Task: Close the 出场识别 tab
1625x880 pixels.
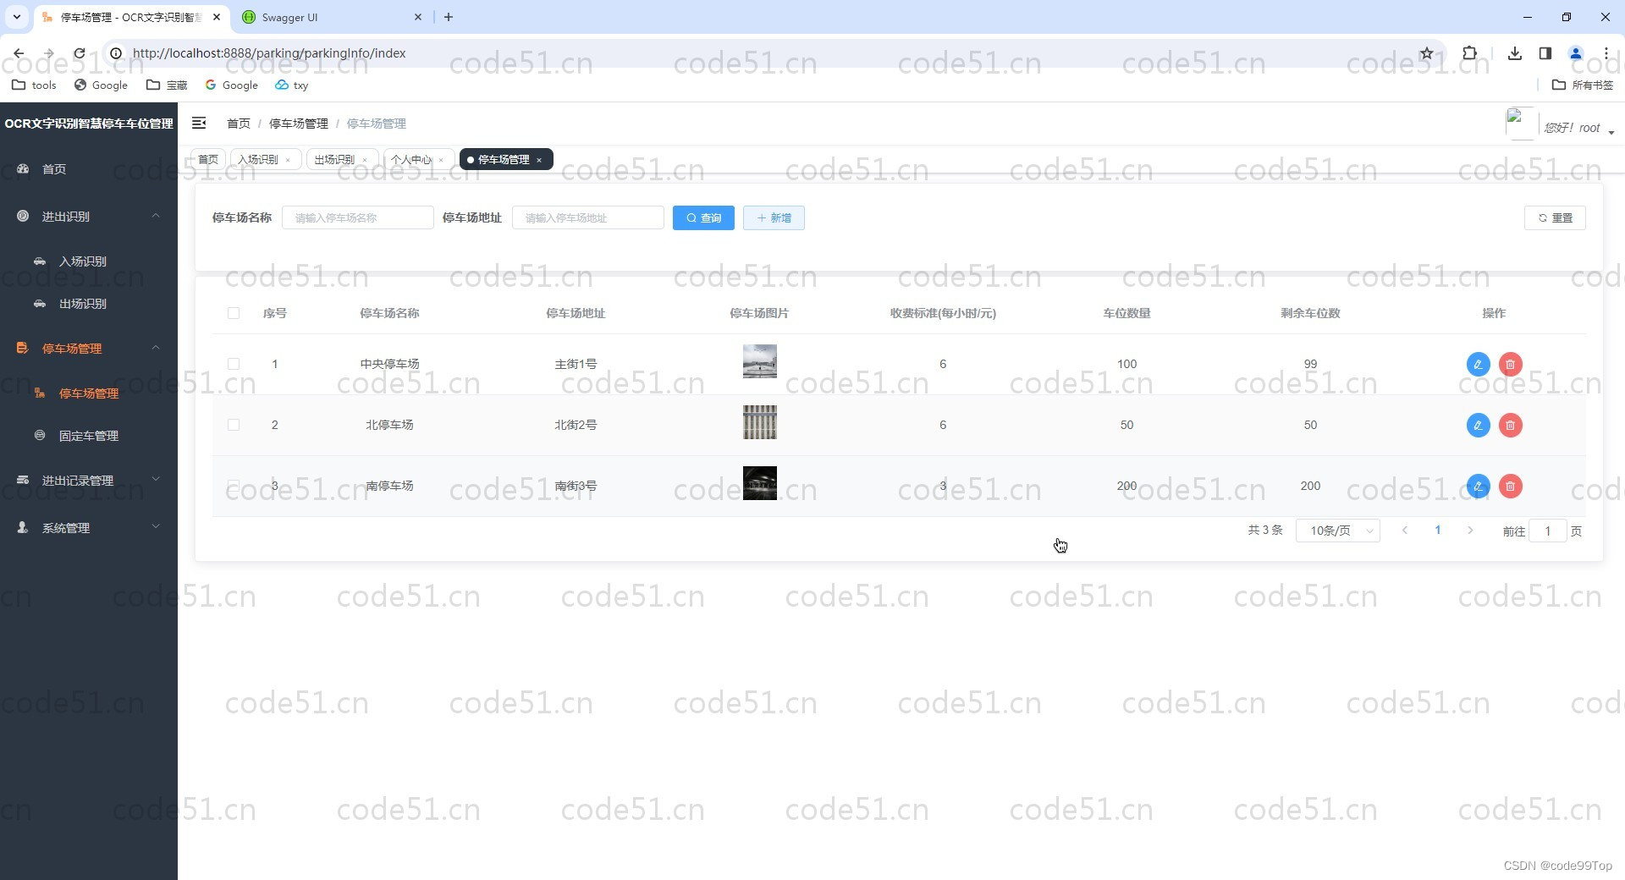Action: (x=365, y=160)
